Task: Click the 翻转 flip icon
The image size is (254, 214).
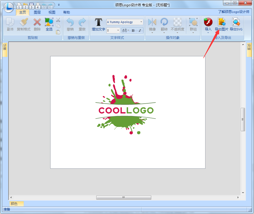Action: (x=164, y=24)
